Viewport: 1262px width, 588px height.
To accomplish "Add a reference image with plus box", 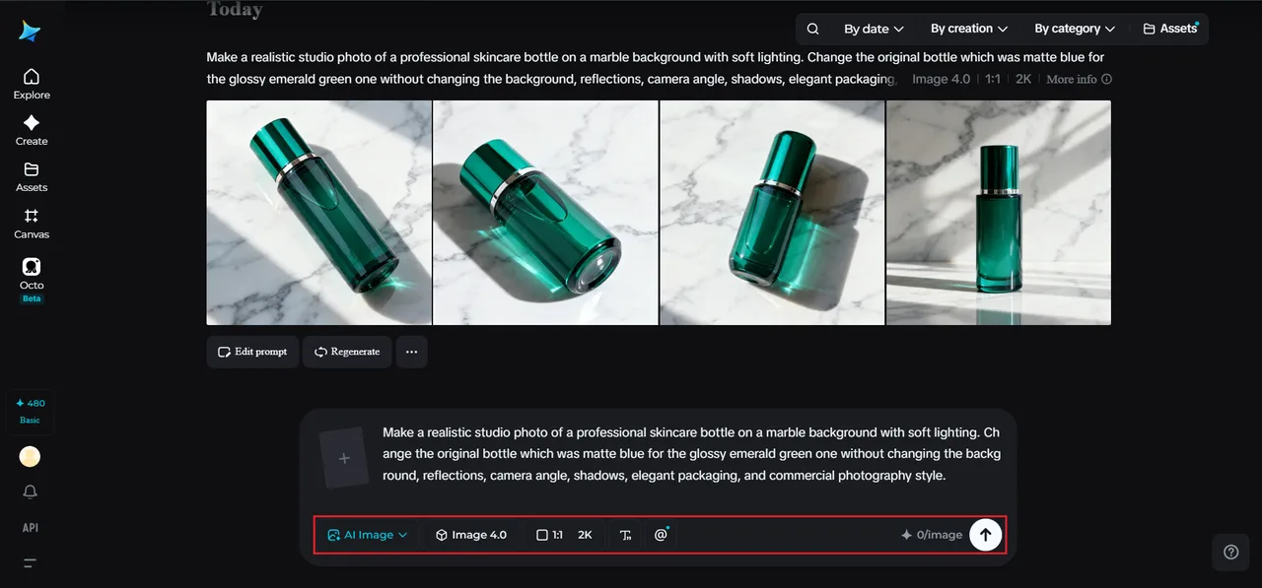I will click(x=344, y=458).
